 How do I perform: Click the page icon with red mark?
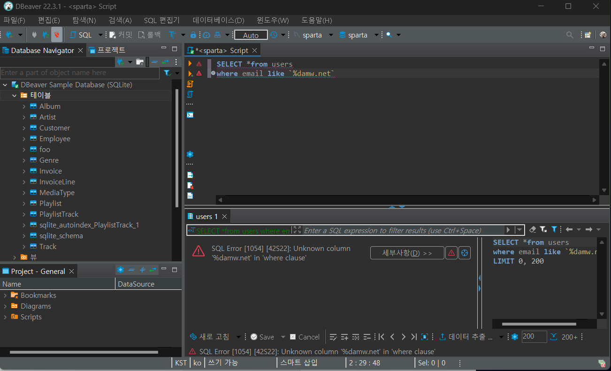pos(190,185)
